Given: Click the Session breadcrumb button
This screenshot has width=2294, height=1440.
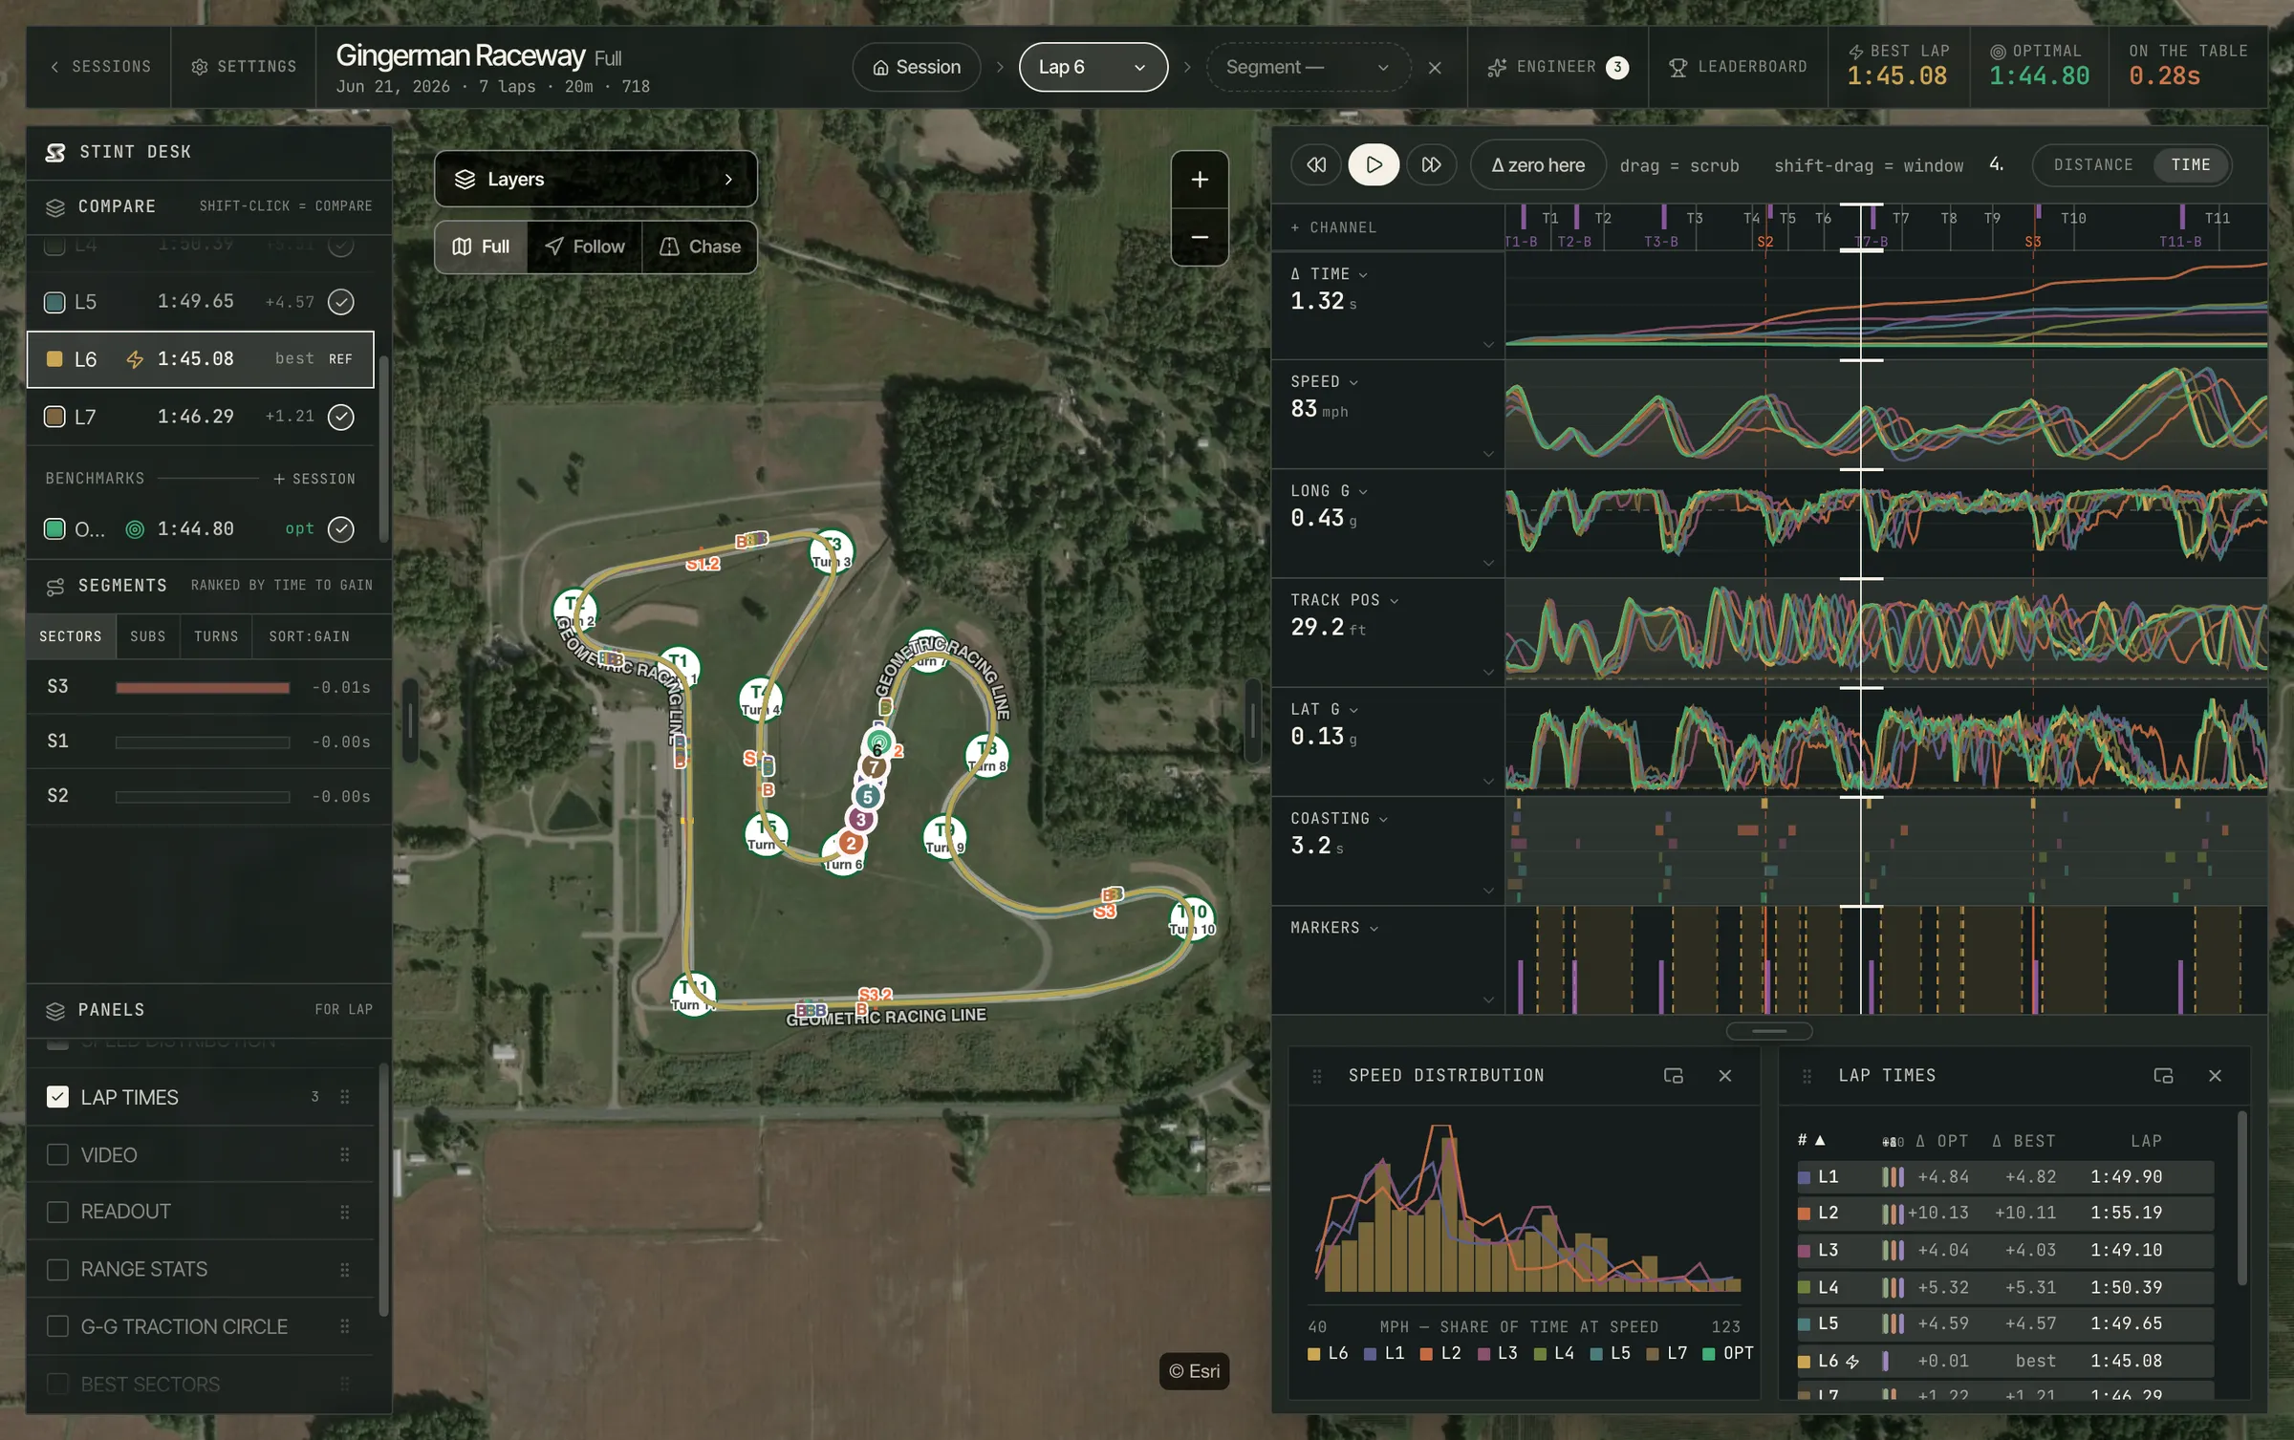Looking at the screenshot, I should 917,67.
